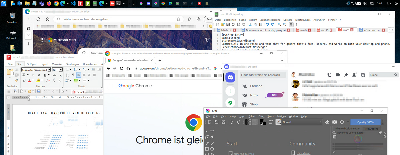400x155 pixels.
Task: Open Chrome's hamburger menu beside the Google Chrome logo
Action: (x=110, y=86)
